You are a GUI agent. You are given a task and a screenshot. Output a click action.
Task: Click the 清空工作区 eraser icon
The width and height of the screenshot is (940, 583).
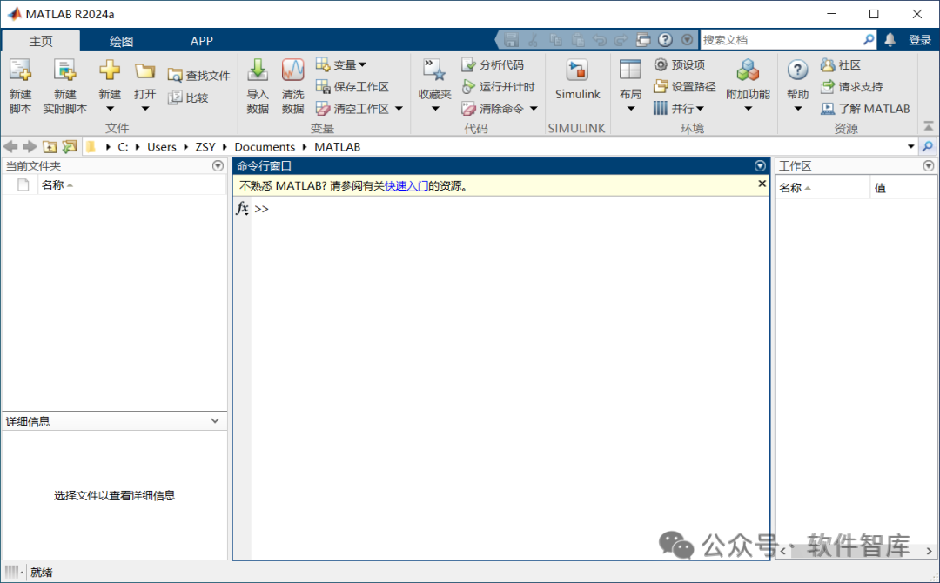[x=323, y=109]
